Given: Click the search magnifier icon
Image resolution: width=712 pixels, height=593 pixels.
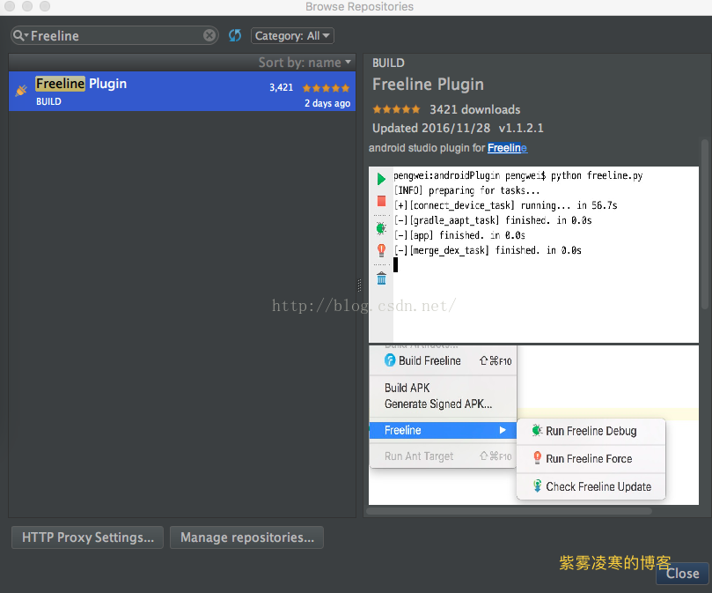Looking at the screenshot, I should coord(18,35).
